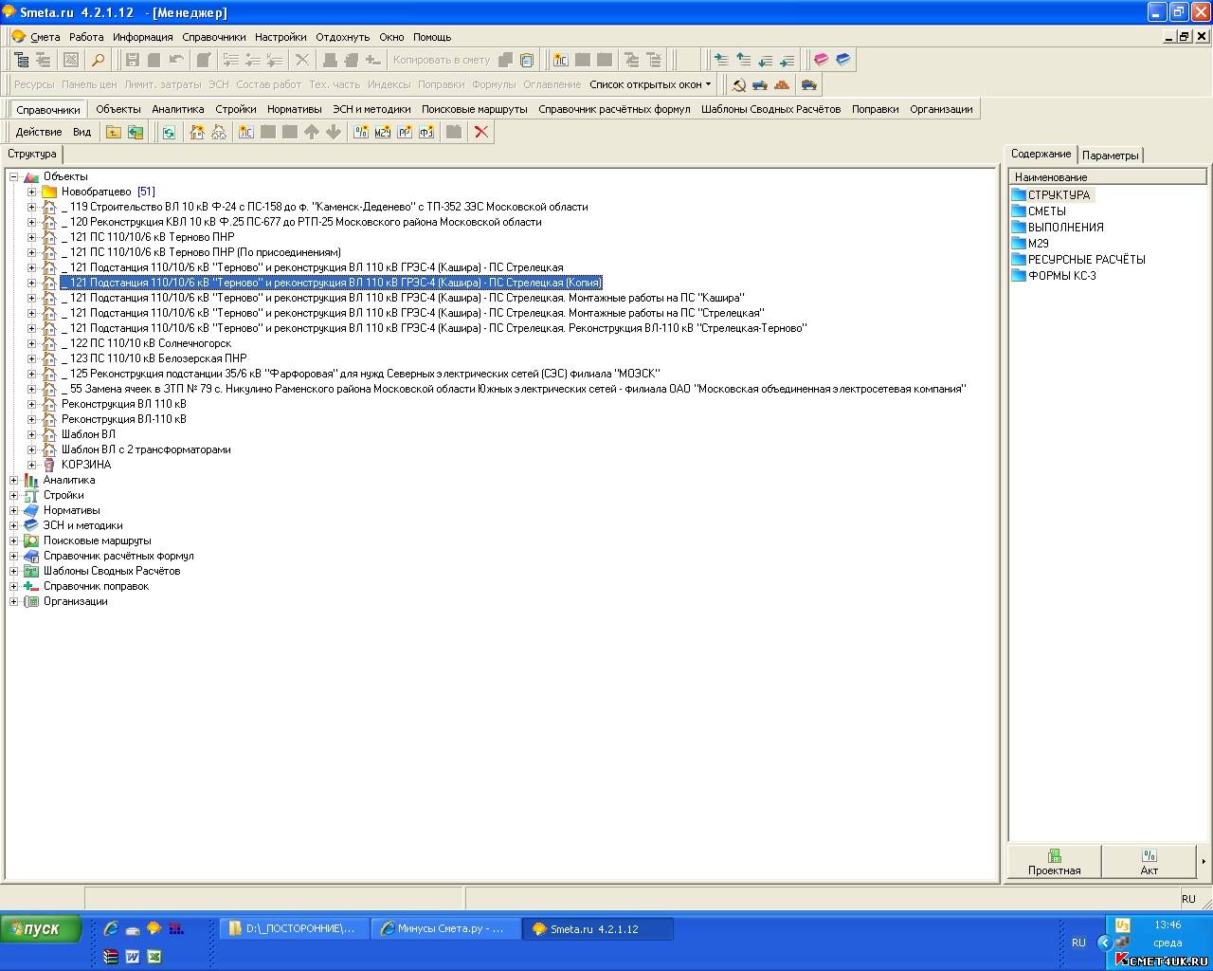Open the Список открытых окон dropdown
Screen dimensions: 1213x971
[650, 84]
